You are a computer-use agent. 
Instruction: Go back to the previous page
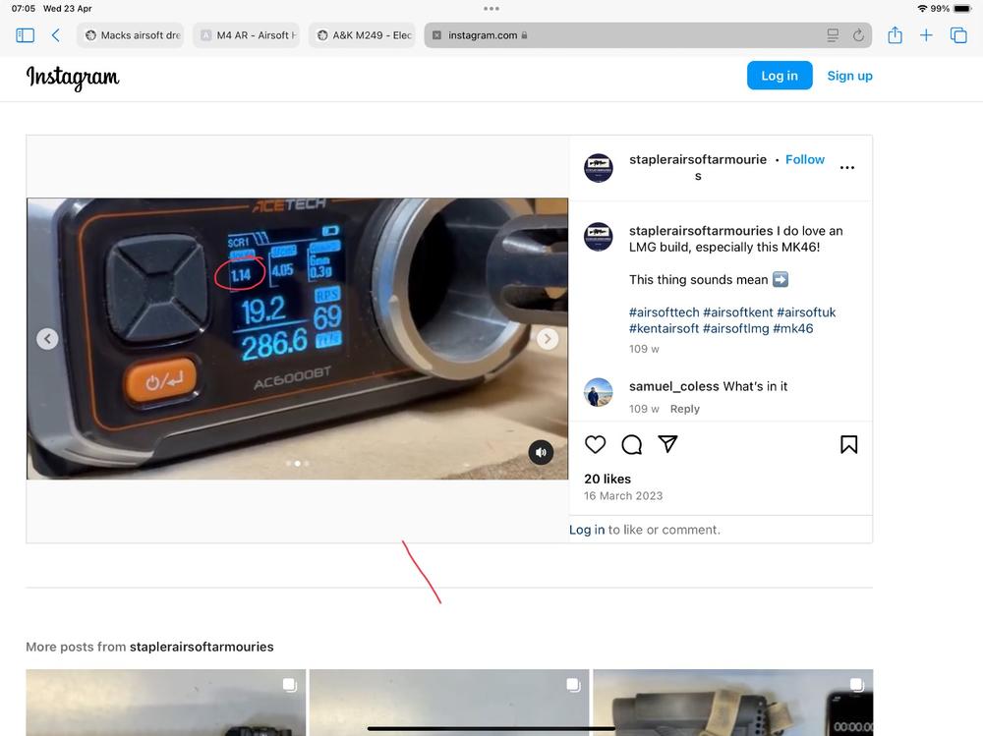click(x=56, y=35)
